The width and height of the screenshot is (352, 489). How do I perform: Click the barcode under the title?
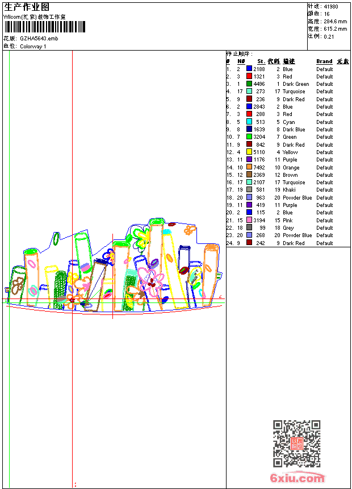point(44,27)
